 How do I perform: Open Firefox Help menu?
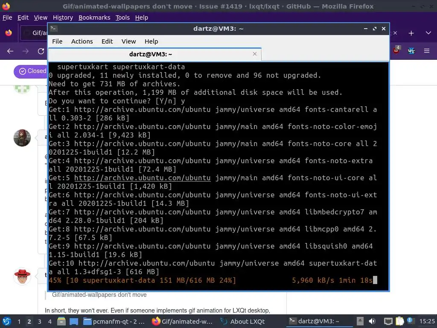click(142, 18)
